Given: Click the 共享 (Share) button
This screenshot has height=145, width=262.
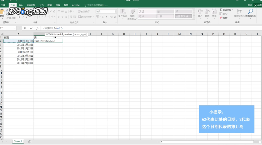Looking at the screenshot, I should tap(258, 5).
